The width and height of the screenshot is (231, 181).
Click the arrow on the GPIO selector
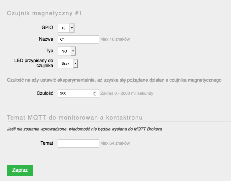72,28
